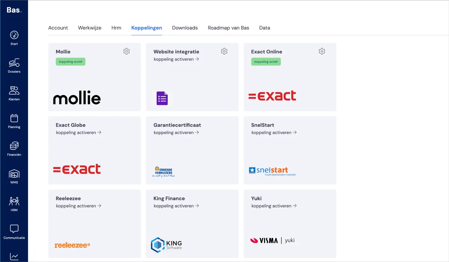Activate the Exact Globe koppeling
This screenshot has height=262, width=449.
pos(79,132)
